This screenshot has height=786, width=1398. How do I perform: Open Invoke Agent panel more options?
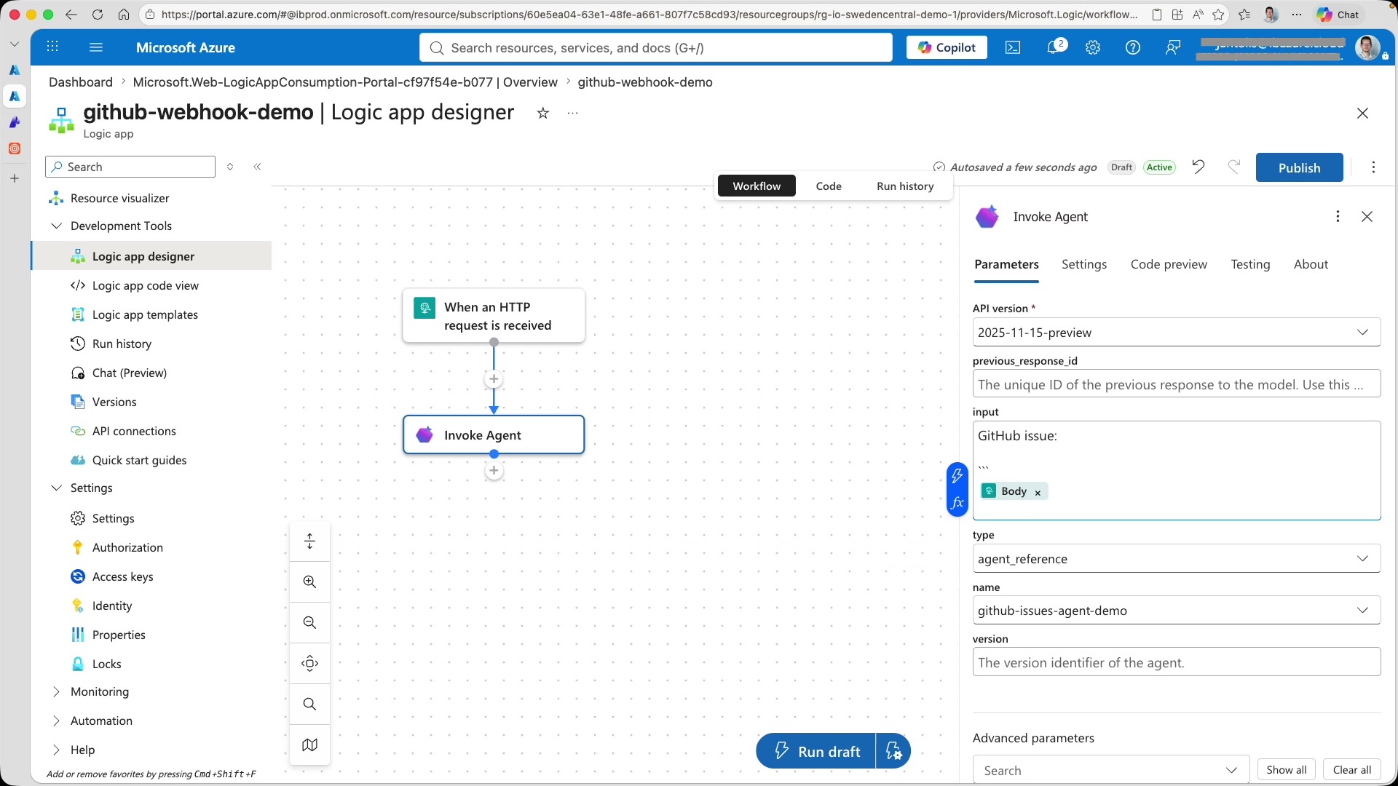(1338, 216)
